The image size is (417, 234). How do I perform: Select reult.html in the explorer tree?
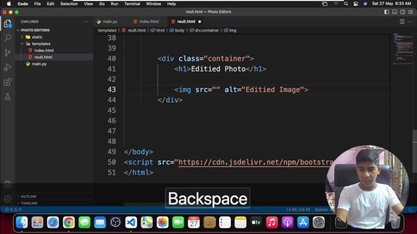43,57
